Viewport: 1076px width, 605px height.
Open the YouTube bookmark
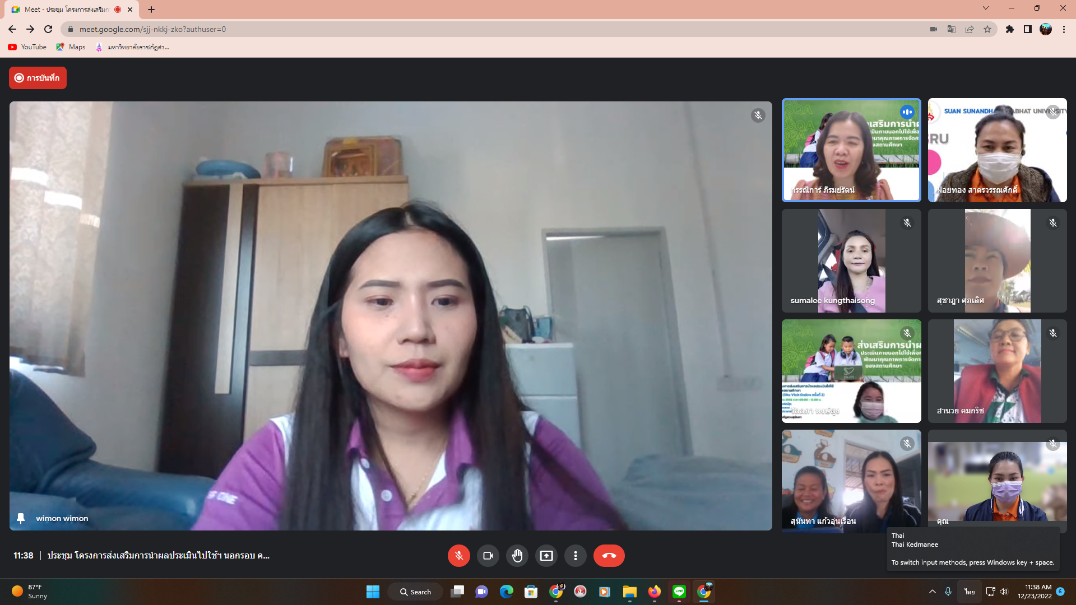click(x=27, y=47)
